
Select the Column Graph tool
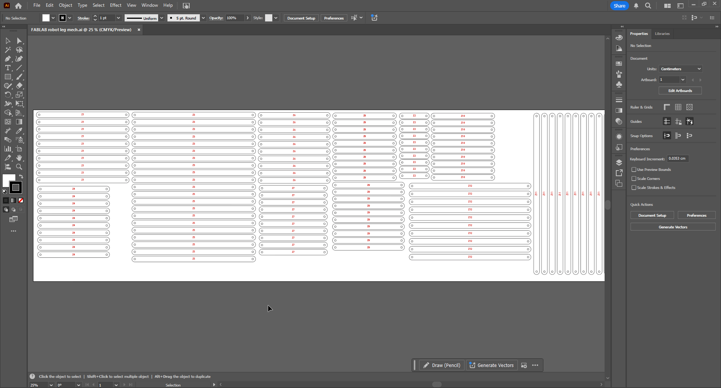coord(8,149)
